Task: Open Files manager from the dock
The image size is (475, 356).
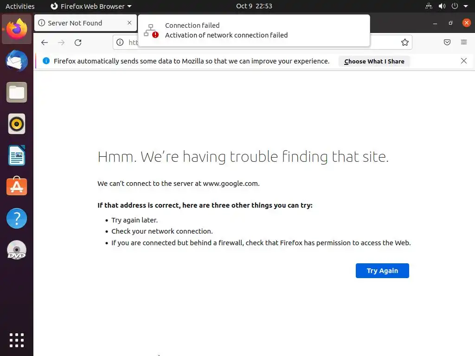Action: pyautogui.click(x=17, y=92)
